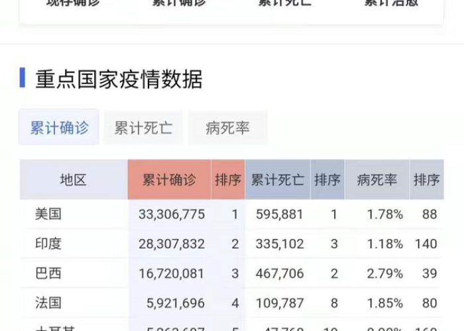Switch to the 累计死亡 tab
This screenshot has height=331, width=464.
point(143,128)
